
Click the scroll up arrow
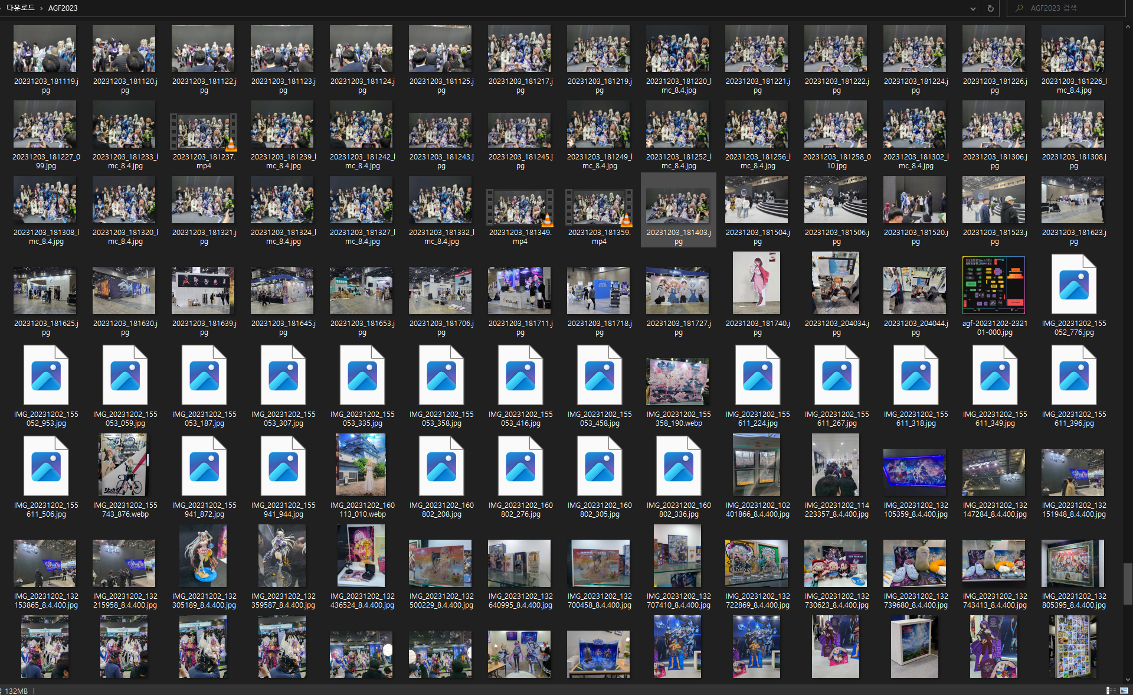click(1128, 27)
